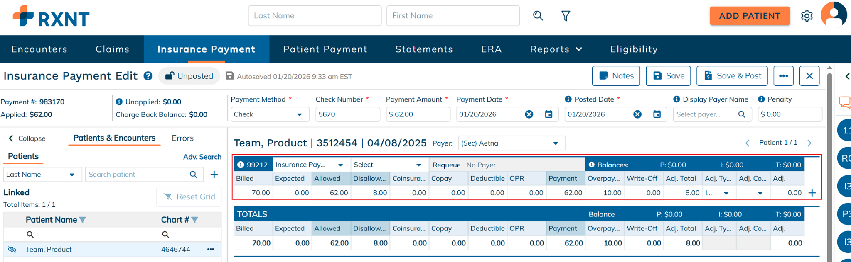This screenshot has width=851, height=262.
Task: Open the filter funnel icon in header
Action: click(566, 16)
